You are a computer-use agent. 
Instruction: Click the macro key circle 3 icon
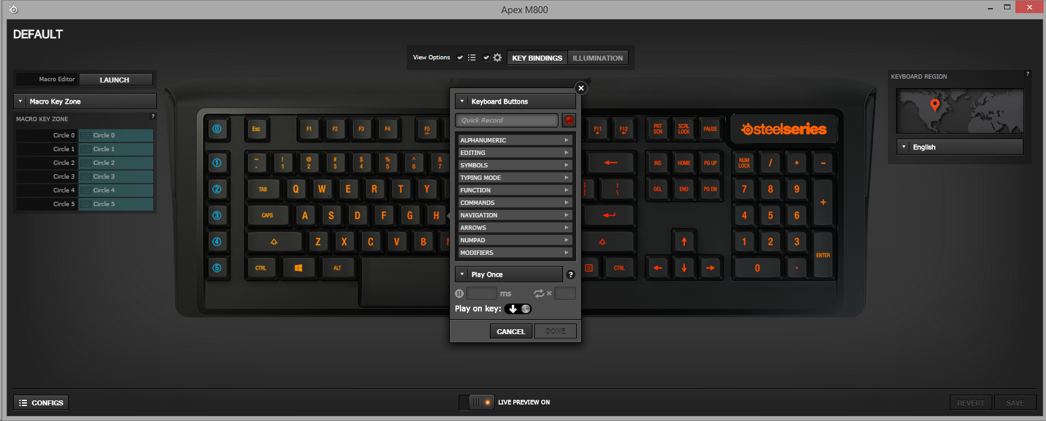(x=217, y=215)
